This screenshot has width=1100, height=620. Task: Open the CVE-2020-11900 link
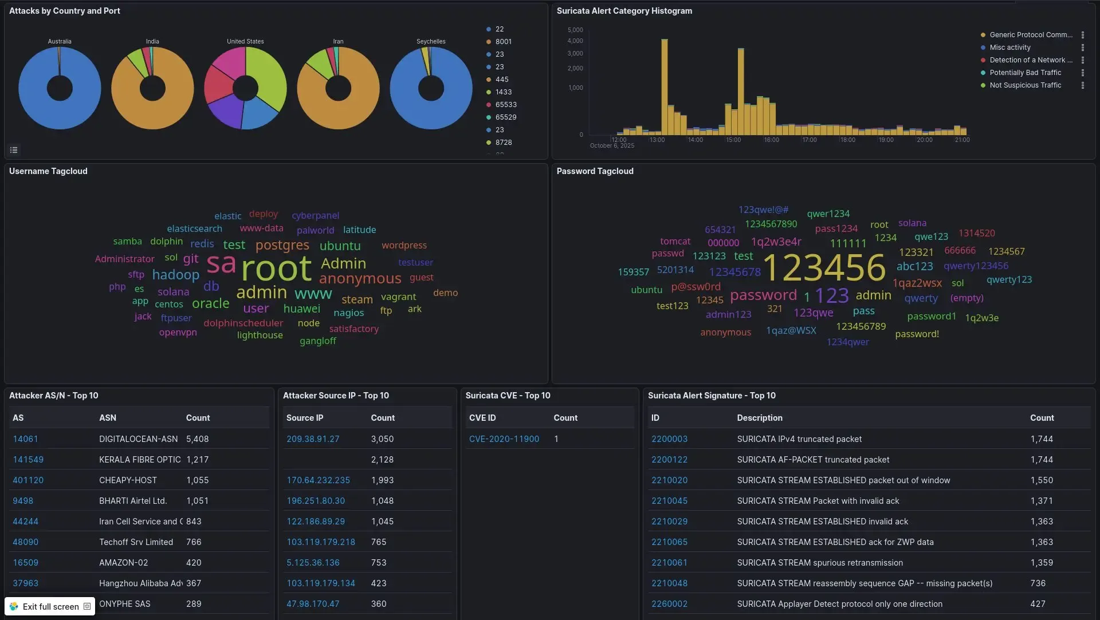coord(504,439)
